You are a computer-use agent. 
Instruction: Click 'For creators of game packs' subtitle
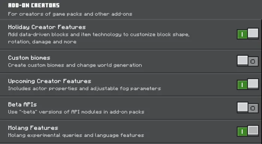[70, 14]
